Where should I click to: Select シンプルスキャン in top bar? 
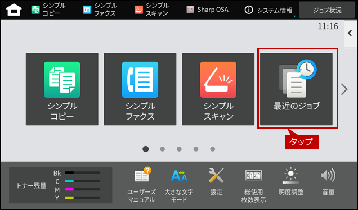click(151, 10)
